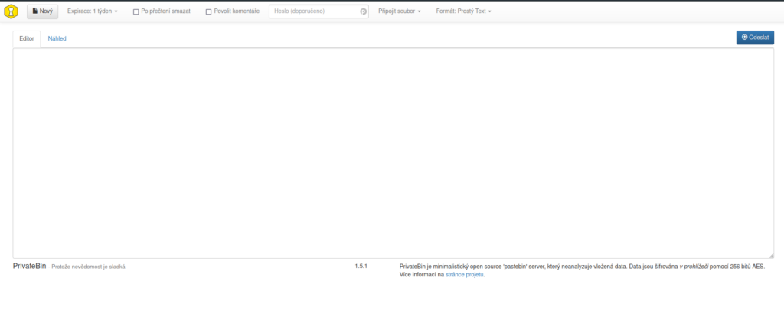This screenshot has width=784, height=327.
Task: Click inside the large paste text area
Action: coord(392,153)
